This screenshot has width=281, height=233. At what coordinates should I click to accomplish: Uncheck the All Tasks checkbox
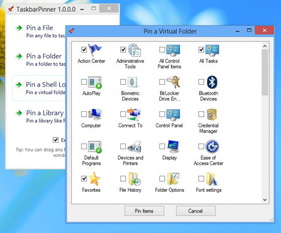pos(201,49)
